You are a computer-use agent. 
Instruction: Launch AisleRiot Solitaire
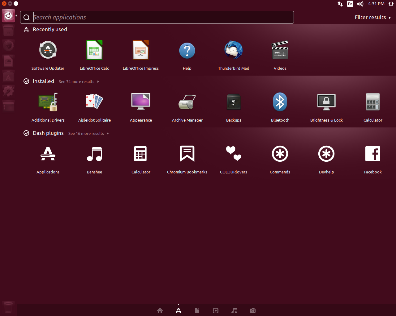coord(94,107)
